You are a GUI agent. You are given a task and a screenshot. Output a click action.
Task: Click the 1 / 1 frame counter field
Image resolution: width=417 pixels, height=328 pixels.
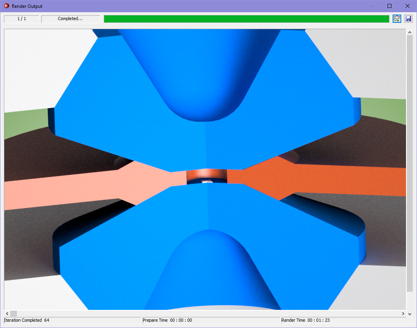pos(21,19)
